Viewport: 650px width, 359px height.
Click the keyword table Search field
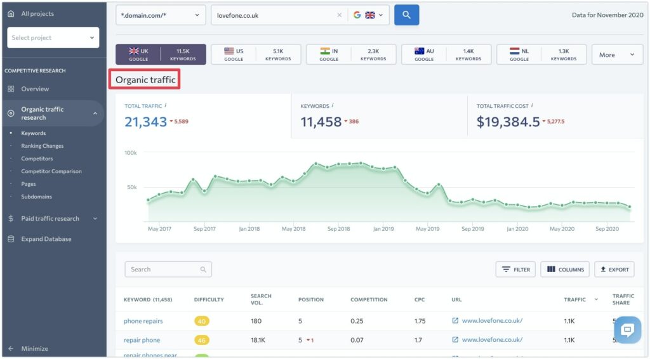tap(168, 269)
